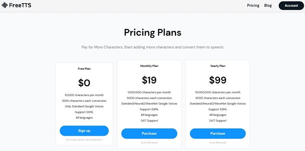Click 'Only Standard Google Voices' feature line

[x=84, y=106]
